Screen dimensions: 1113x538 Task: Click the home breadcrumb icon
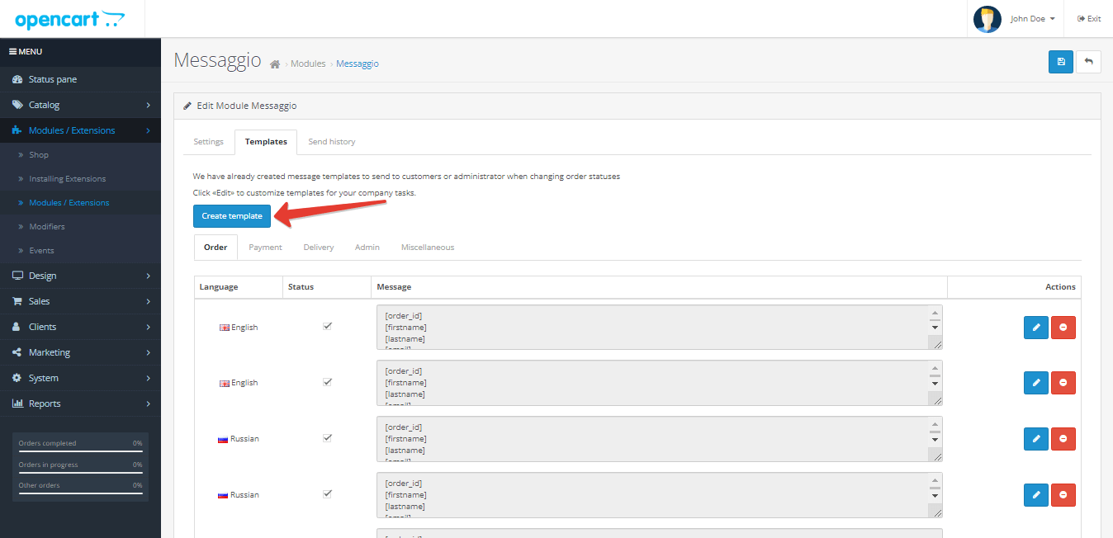[275, 64]
